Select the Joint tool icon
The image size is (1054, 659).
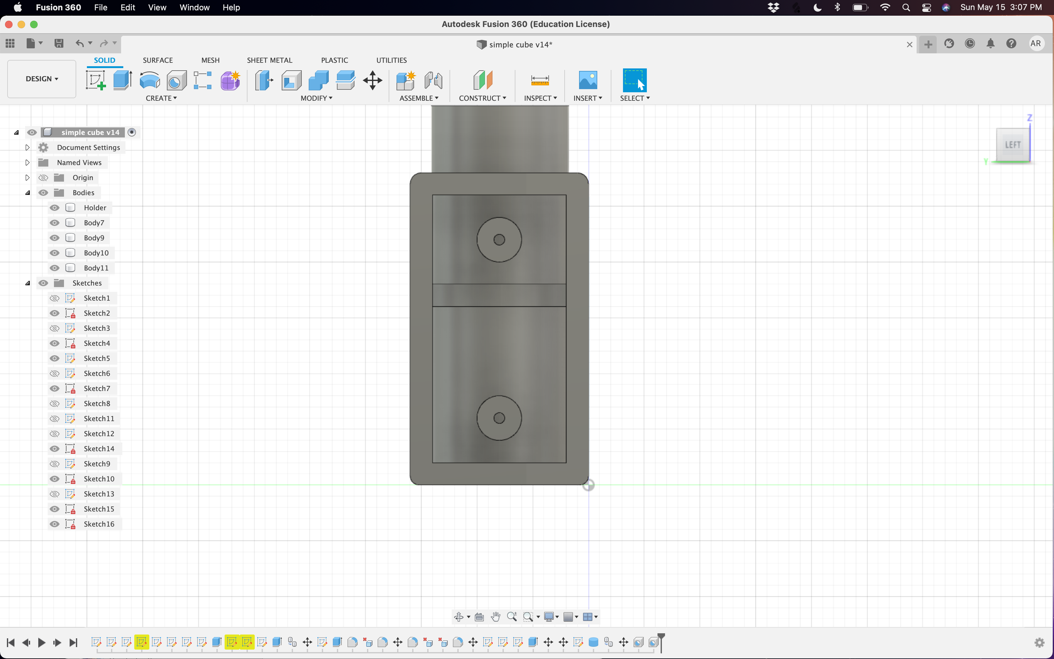(433, 81)
